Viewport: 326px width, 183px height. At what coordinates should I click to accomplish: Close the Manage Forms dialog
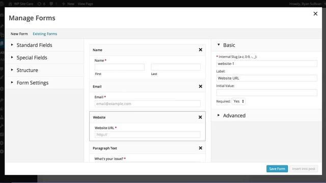coord(315,14)
